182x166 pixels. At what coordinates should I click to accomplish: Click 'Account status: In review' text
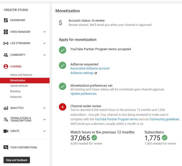[x=87, y=20]
